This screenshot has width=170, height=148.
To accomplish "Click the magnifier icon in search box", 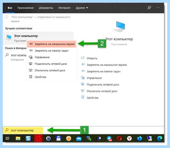I will click(x=7, y=130).
